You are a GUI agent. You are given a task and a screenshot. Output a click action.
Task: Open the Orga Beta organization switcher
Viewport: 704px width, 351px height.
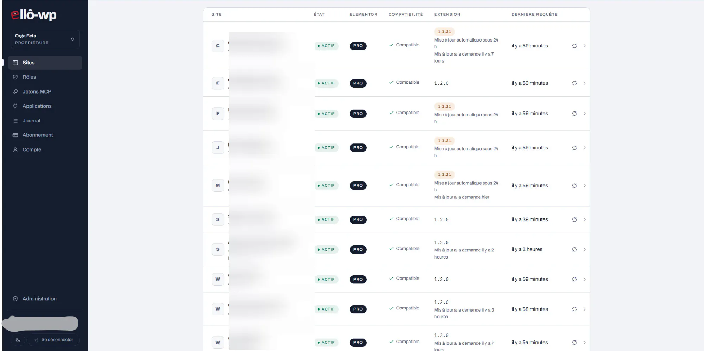(x=45, y=39)
